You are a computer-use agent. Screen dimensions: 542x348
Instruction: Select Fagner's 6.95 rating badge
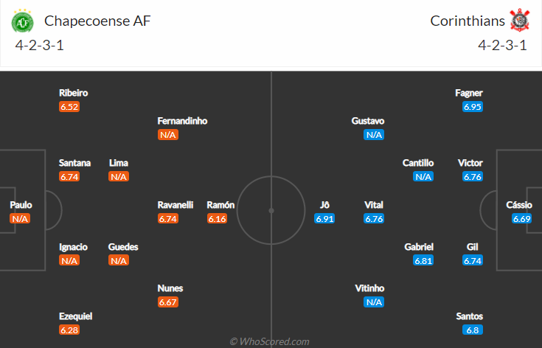pos(473,106)
